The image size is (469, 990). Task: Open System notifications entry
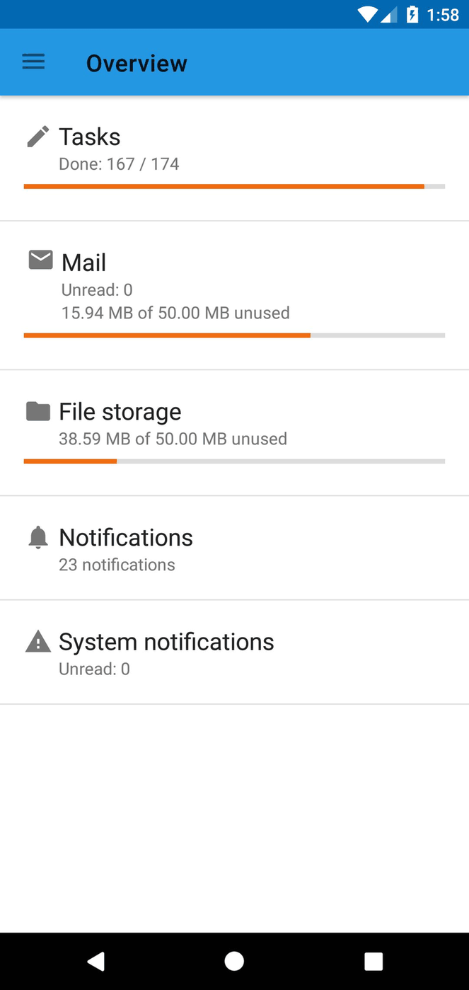(166, 642)
